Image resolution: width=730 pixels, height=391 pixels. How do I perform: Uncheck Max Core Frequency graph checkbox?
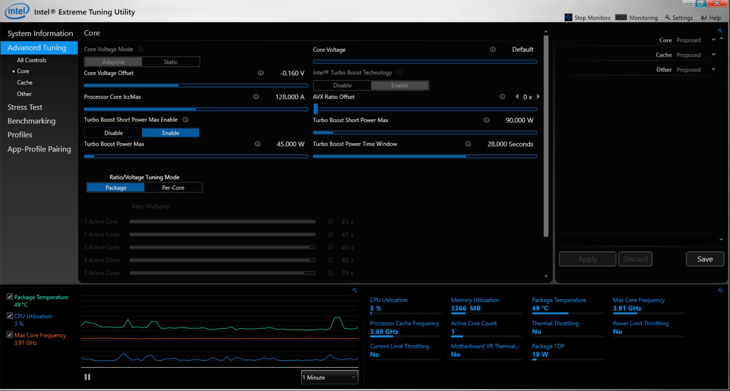coord(10,335)
